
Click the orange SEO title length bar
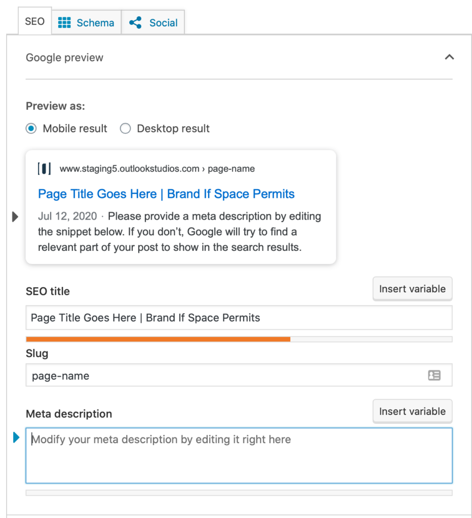coord(158,339)
